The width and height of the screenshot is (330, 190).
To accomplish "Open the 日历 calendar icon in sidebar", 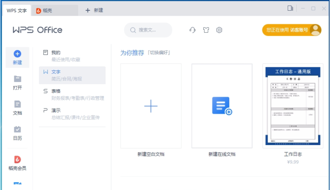I will [x=17, y=129].
